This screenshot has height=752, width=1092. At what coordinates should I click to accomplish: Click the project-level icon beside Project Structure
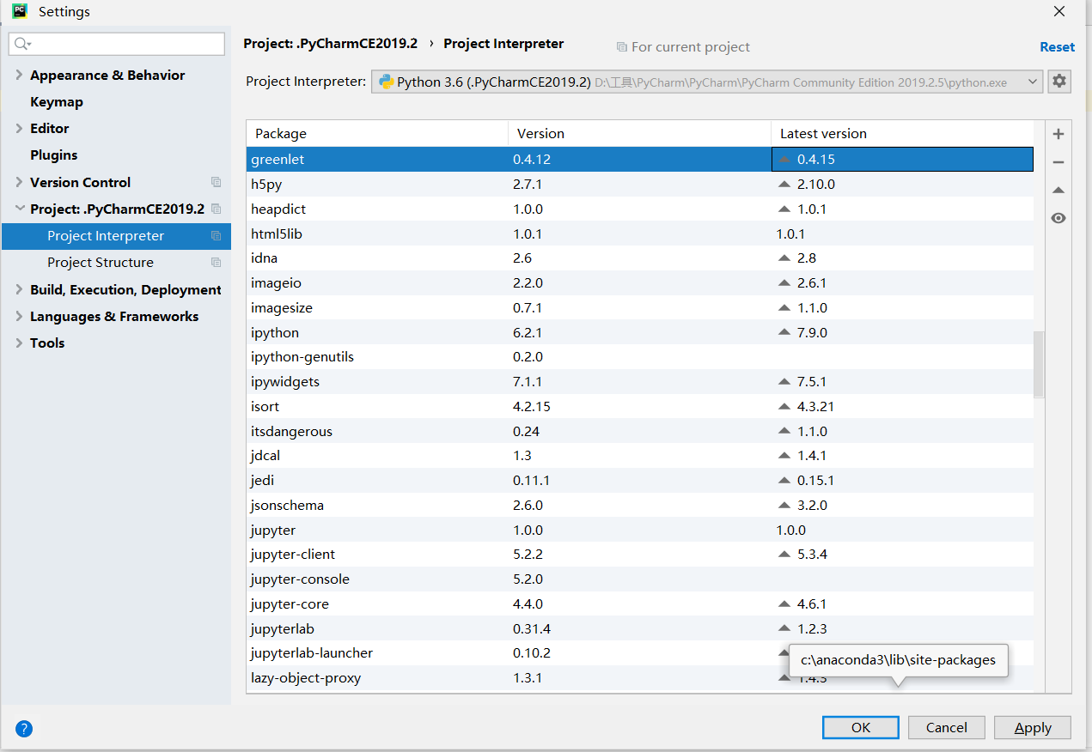click(216, 263)
